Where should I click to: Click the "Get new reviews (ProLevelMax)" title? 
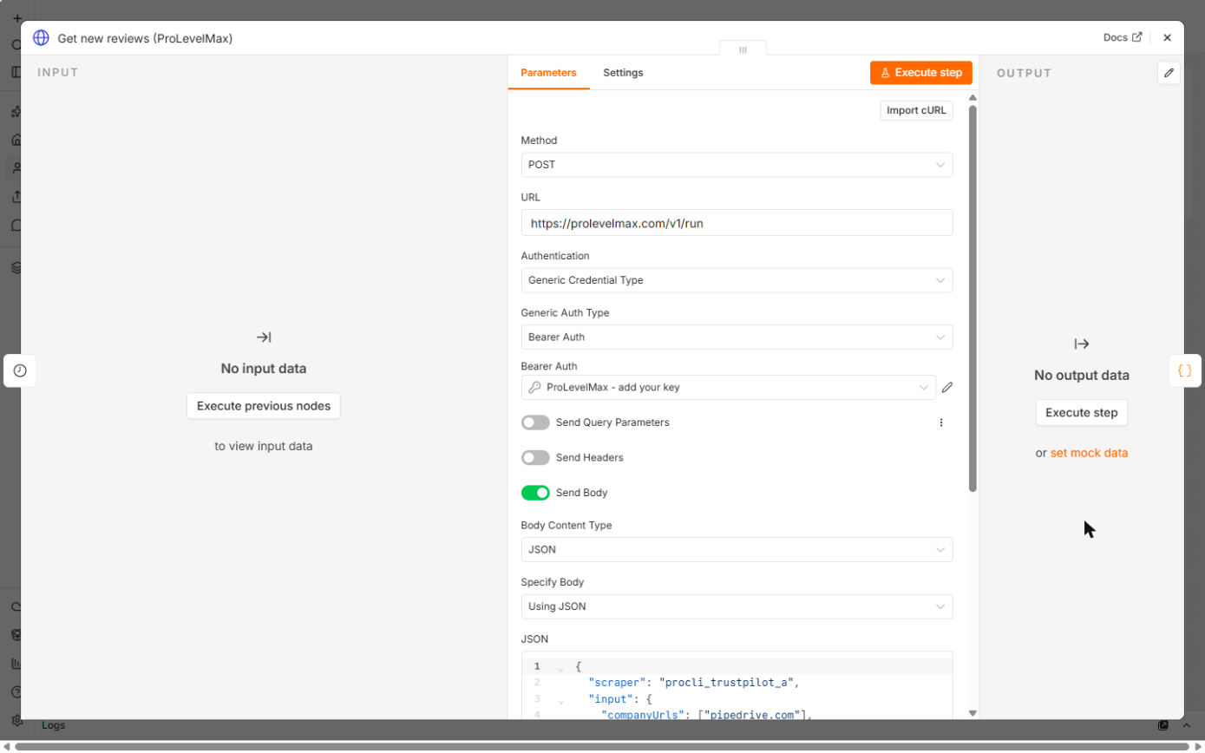click(145, 38)
